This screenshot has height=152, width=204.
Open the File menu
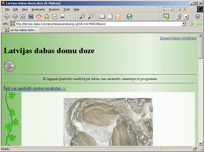tap(7, 9)
